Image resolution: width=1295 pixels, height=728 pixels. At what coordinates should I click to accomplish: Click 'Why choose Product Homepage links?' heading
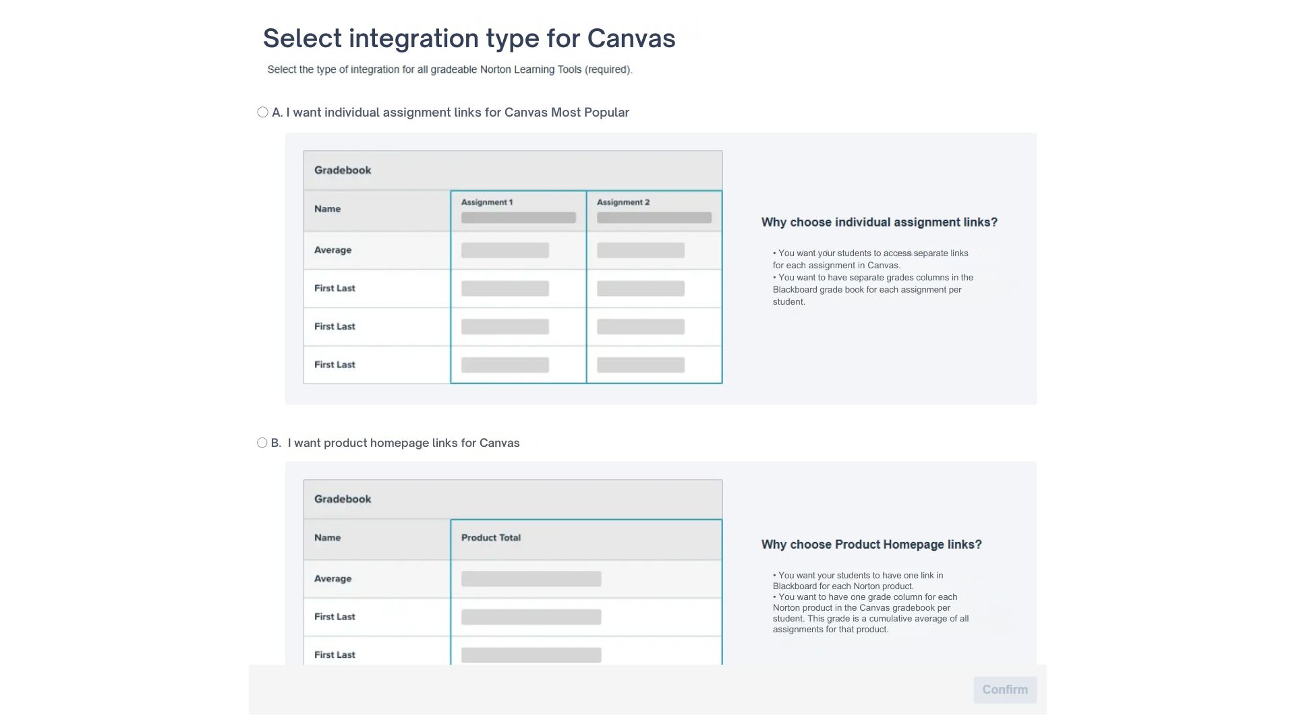(871, 545)
